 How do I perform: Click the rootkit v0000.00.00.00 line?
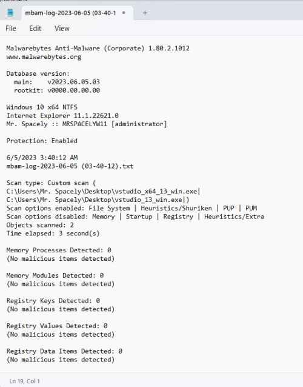tap(57, 90)
